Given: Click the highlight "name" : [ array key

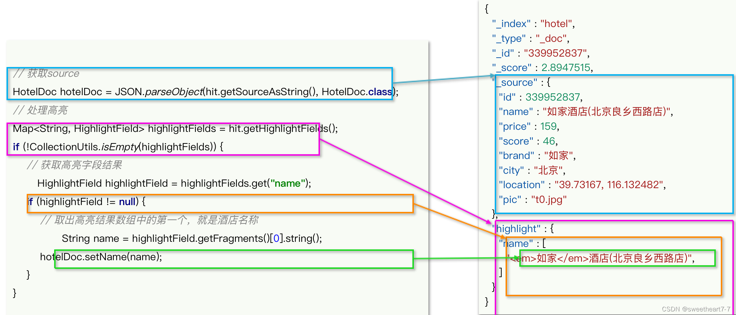Looking at the screenshot, I should (x=522, y=244).
